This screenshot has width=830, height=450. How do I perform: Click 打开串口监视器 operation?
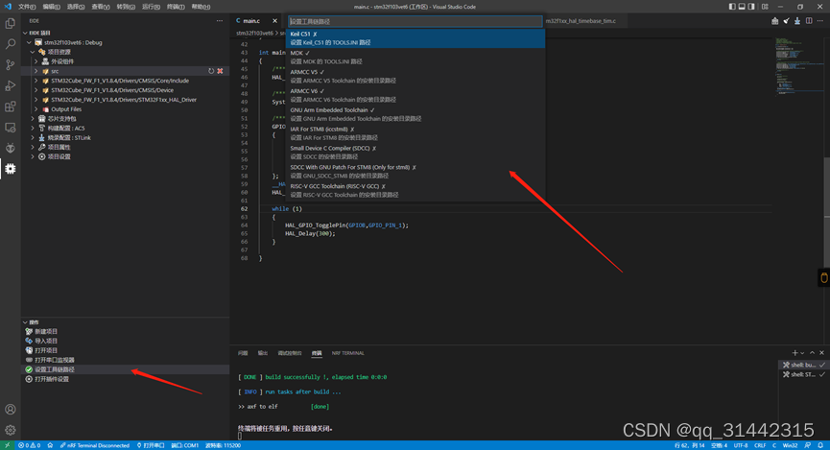click(x=55, y=360)
